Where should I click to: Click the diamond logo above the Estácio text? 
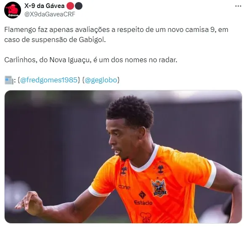pos(142,195)
